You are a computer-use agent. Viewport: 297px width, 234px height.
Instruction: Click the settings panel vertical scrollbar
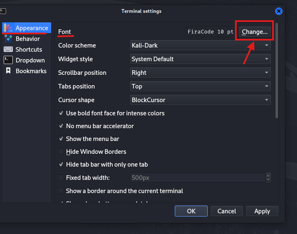(277, 70)
